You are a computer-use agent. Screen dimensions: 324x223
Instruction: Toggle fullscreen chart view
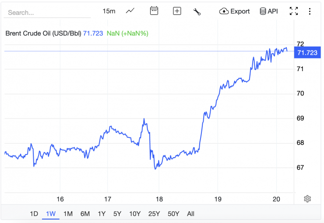click(294, 11)
